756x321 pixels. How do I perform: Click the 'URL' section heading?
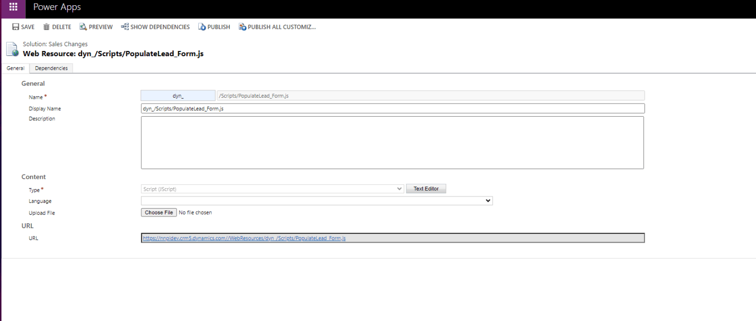(27, 226)
